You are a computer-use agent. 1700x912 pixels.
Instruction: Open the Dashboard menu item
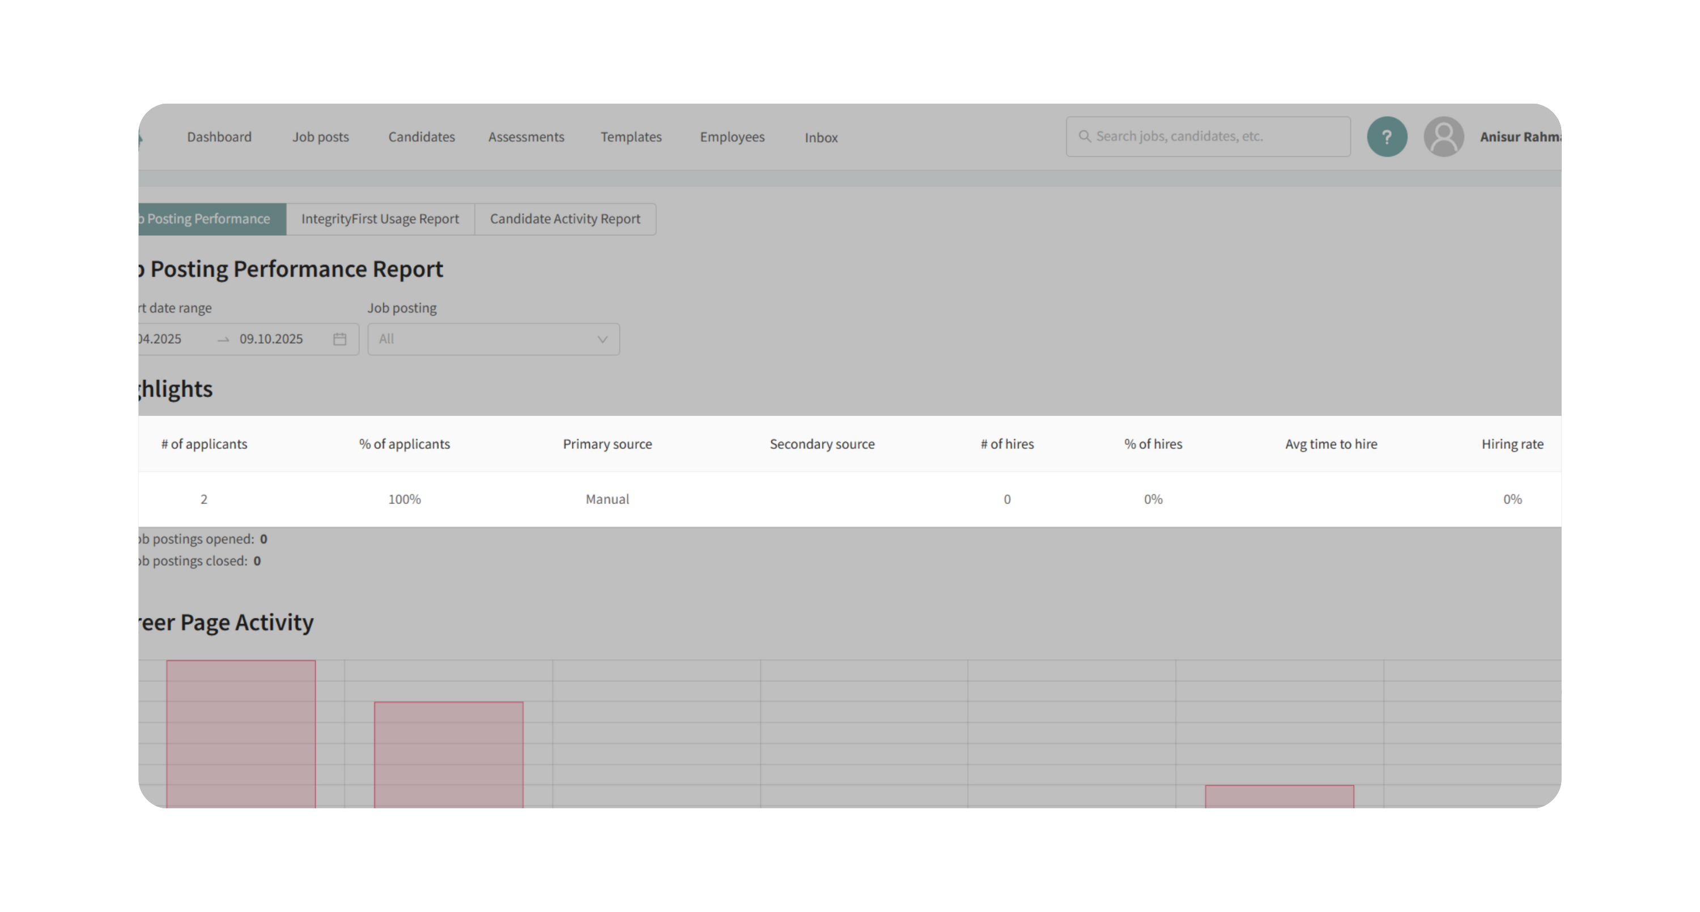pos(219,137)
